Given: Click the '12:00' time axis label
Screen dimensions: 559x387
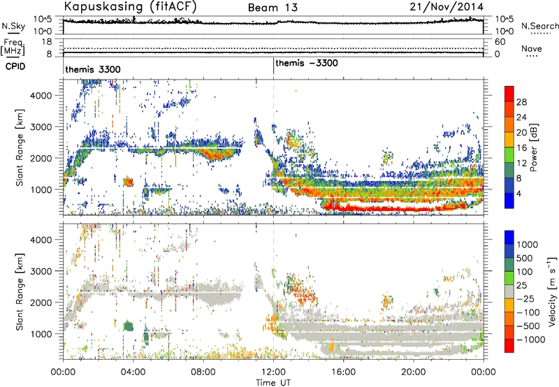Looking at the screenshot, I should pyautogui.click(x=273, y=372).
